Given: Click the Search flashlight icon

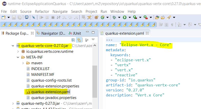Looking at the screenshot, I should tap(169, 17).
